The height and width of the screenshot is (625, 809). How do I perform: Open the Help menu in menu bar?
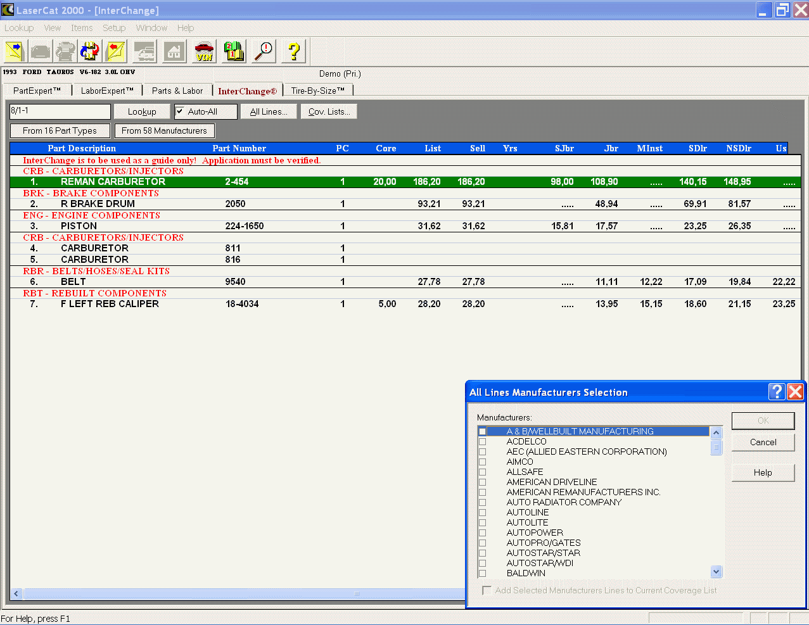pyautogui.click(x=186, y=28)
